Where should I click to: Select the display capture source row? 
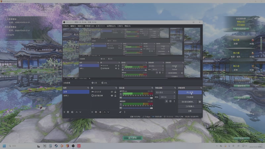tap(104, 96)
